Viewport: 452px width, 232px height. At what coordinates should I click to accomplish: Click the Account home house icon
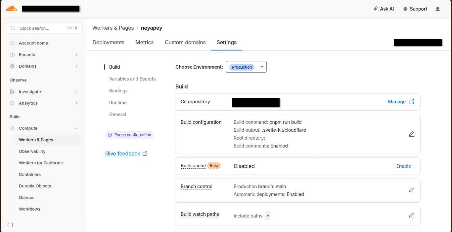12,43
